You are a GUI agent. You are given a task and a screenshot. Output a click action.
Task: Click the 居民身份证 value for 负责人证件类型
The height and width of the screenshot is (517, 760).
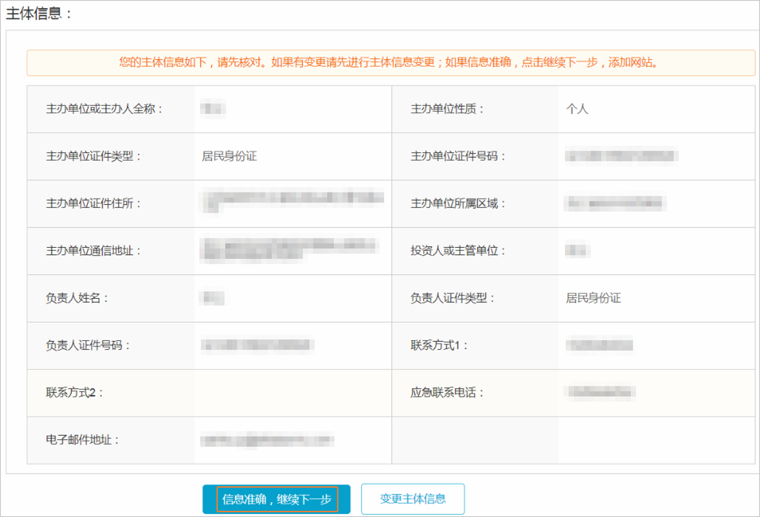coord(593,298)
